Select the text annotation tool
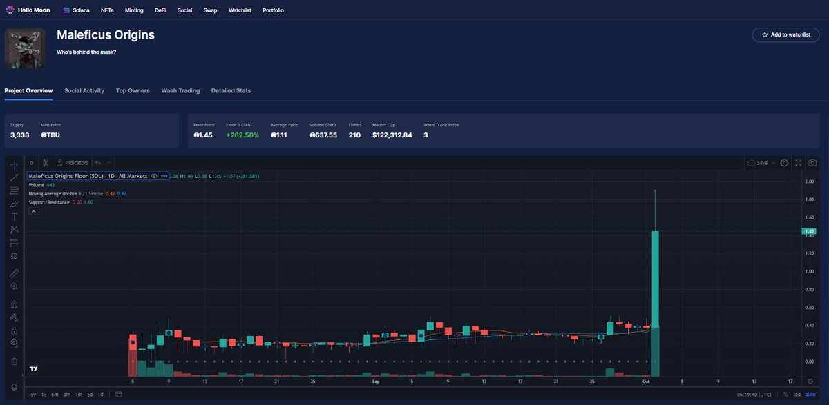The height and width of the screenshot is (405, 829). click(14, 217)
